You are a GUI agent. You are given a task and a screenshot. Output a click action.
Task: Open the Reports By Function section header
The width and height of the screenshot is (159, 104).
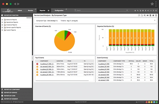coord(17,15)
